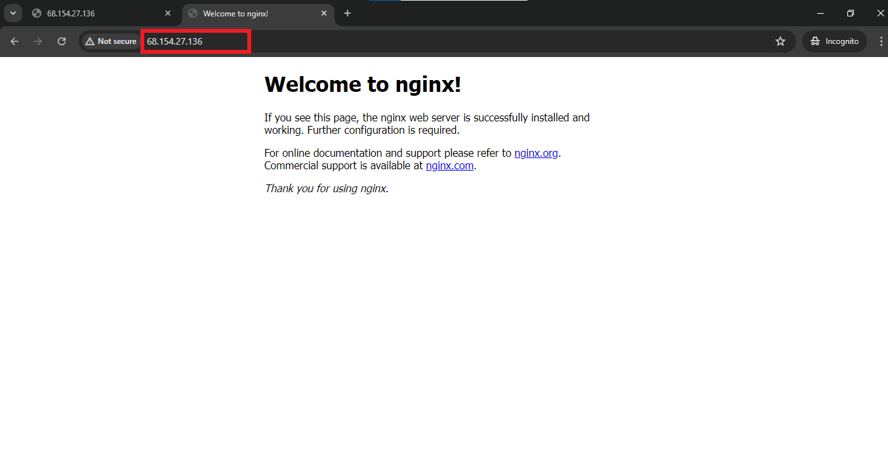The image size is (888, 475).
Task: Go forward to the next page
Action: [x=38, y=41]
